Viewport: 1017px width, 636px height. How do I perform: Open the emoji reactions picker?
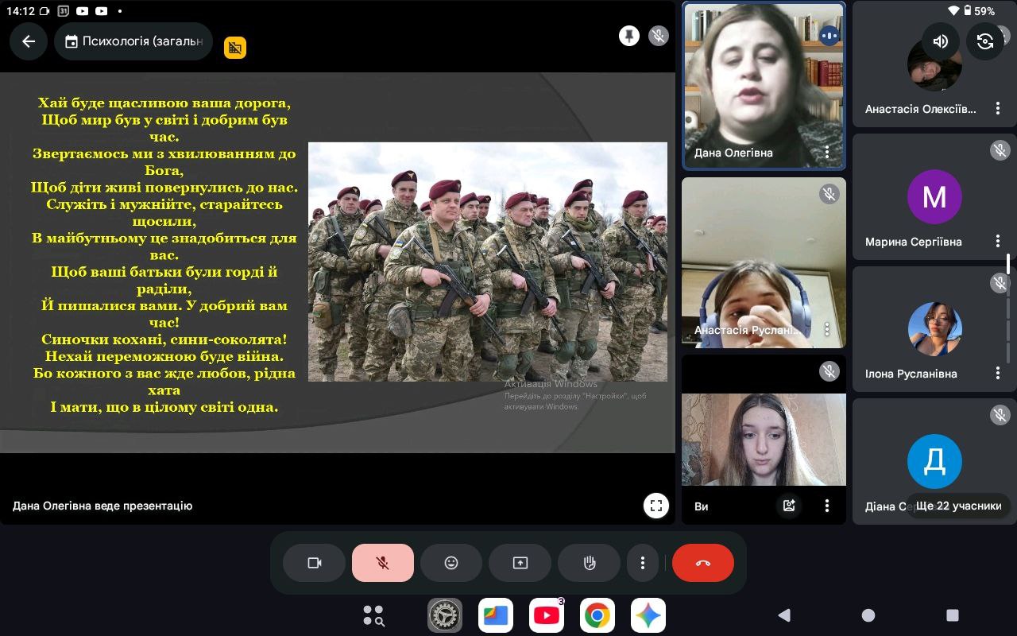[451, 563]
